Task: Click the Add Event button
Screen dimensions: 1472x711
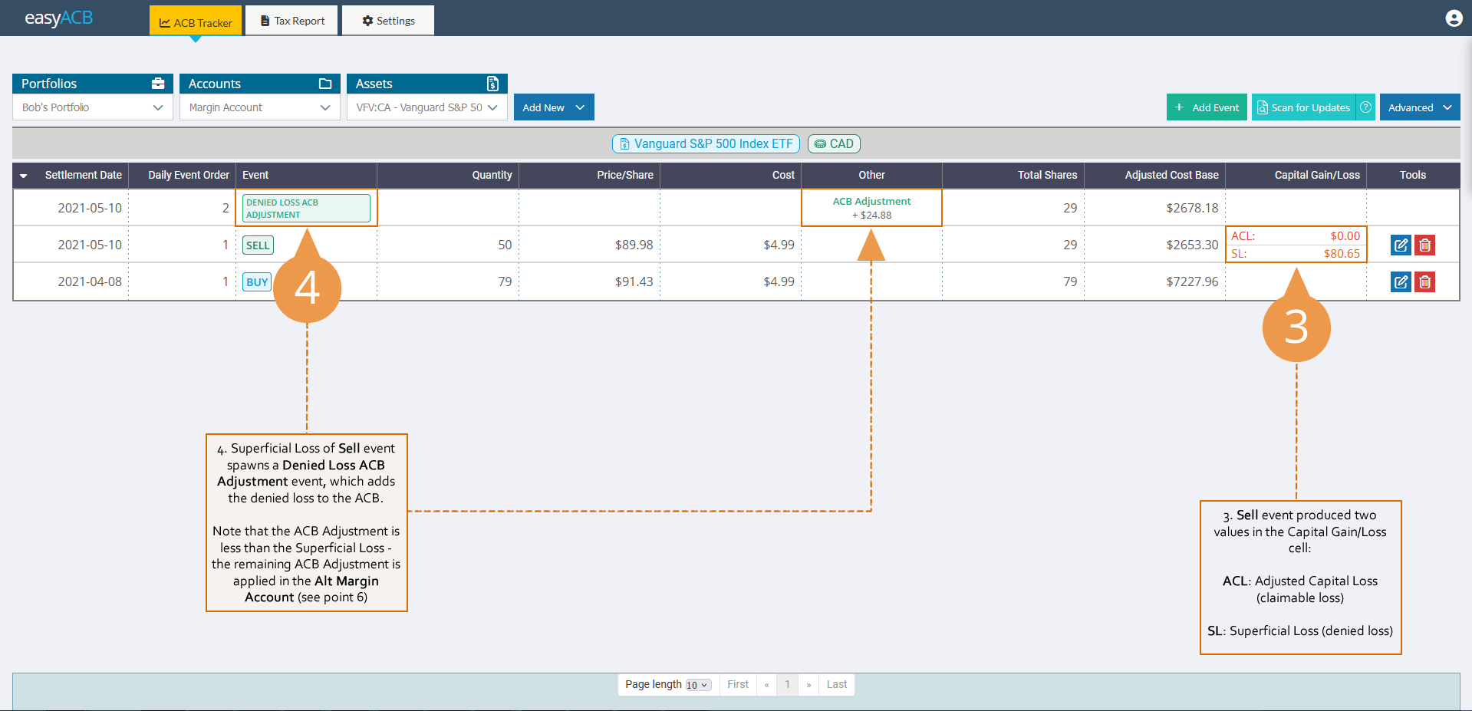Action: [x=1206, y=107]
